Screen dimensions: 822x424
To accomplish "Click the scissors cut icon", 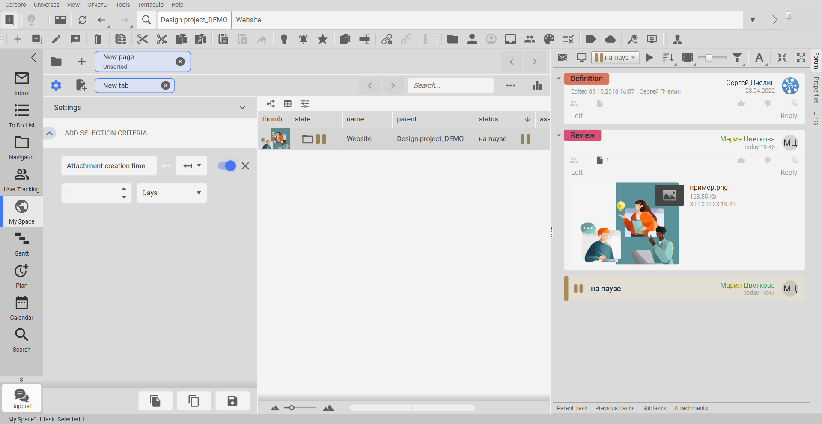I will pos(143,39).
